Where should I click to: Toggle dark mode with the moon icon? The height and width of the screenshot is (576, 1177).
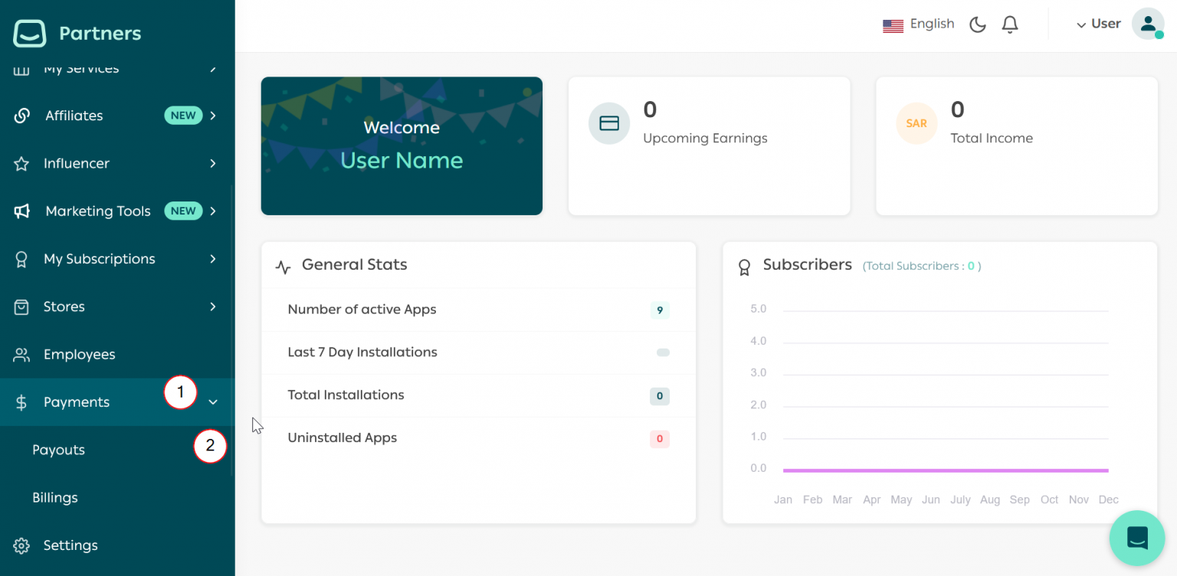(x=977, y=24)
